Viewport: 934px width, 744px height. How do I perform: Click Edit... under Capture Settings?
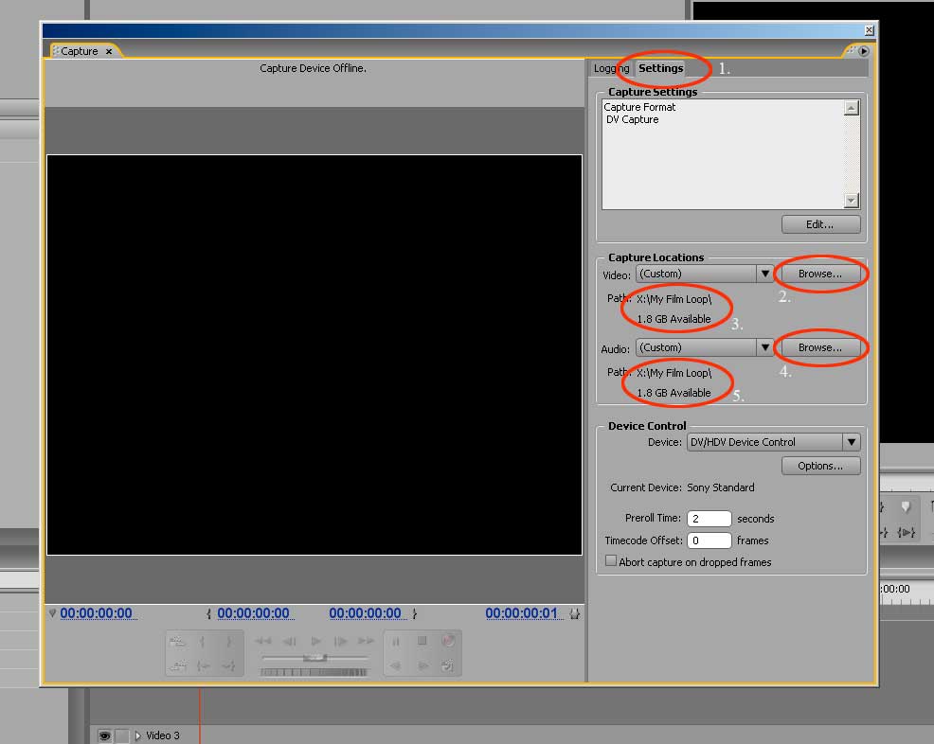pos(820,224)
